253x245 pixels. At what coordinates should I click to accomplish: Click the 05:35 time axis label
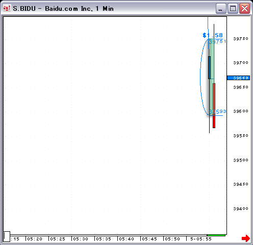tap(104, 239)
